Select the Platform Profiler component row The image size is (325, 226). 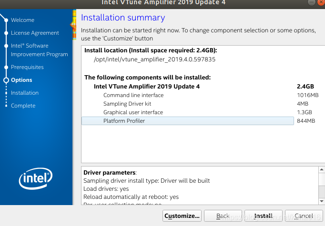(188, 121)
